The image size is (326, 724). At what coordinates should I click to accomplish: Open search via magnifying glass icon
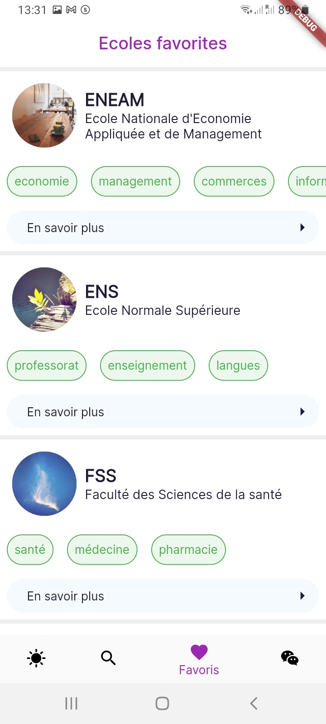click(x=108, y=658)
